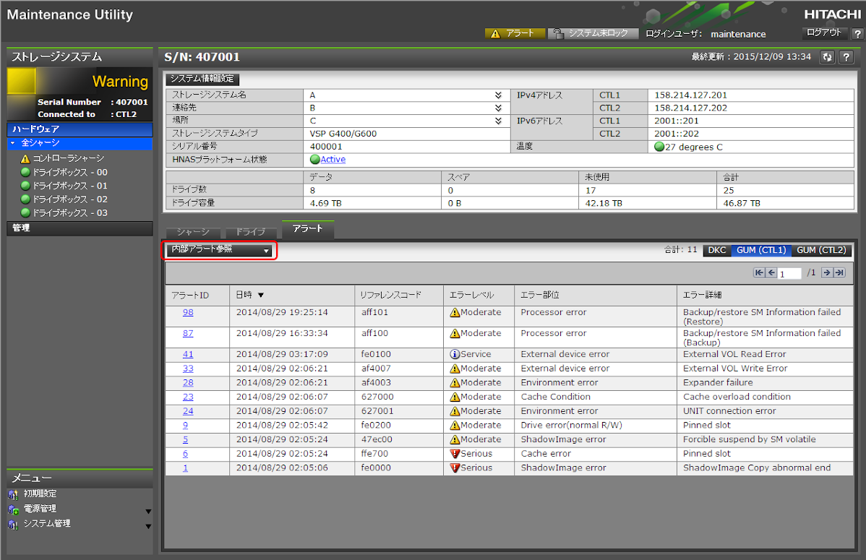
Task: Go to the next alert page
Action: click(x=827, y=272)
